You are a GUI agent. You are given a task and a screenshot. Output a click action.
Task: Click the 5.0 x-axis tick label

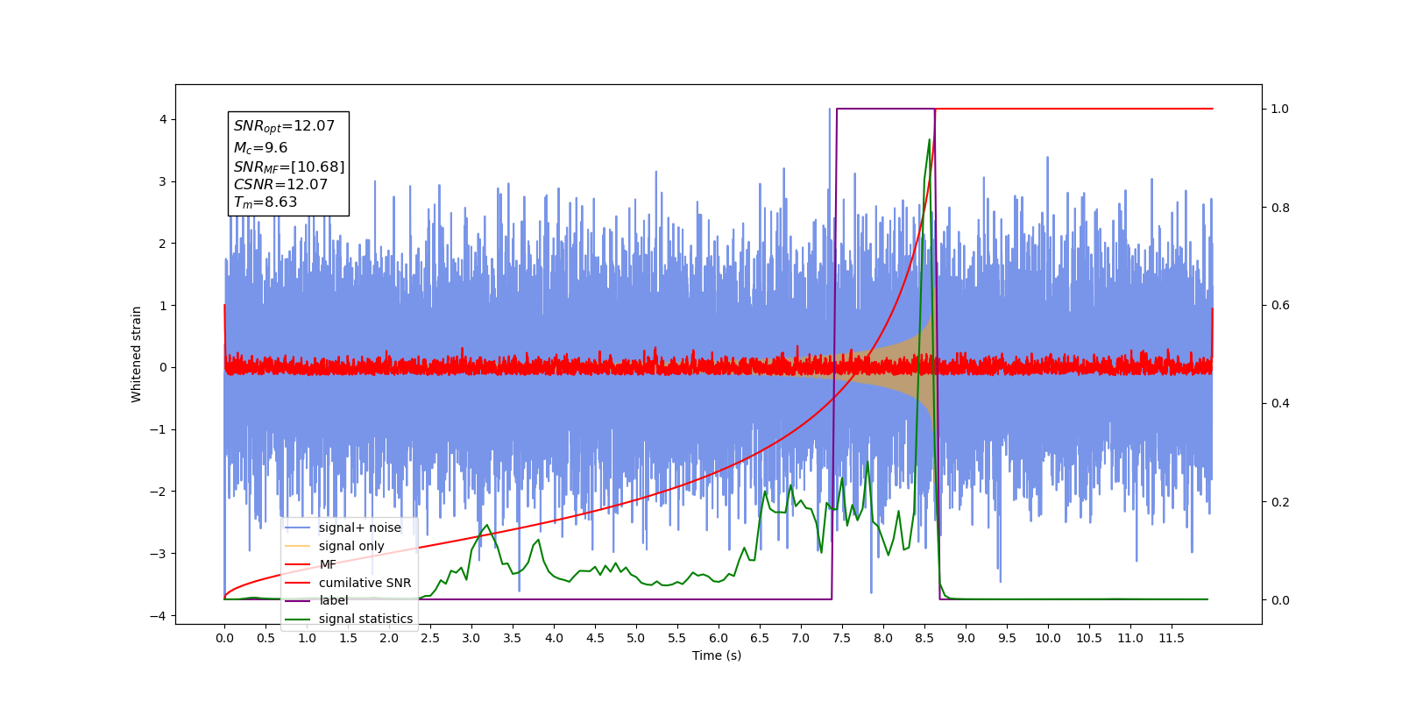click(636, 638)
